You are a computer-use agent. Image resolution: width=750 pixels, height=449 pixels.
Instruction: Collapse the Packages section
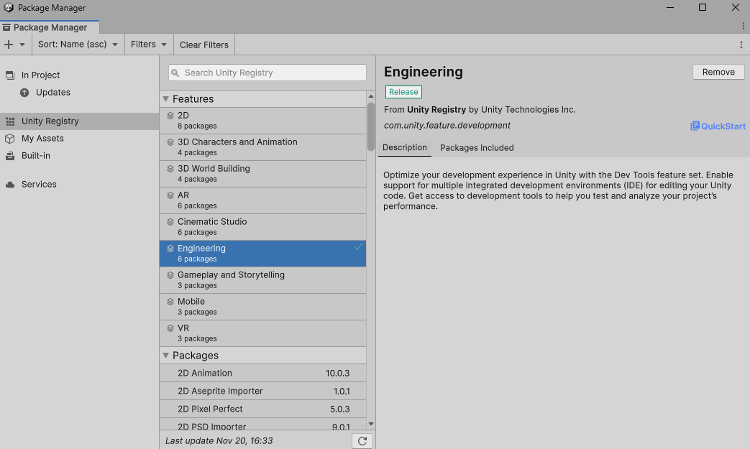click(x=166, y=356)
